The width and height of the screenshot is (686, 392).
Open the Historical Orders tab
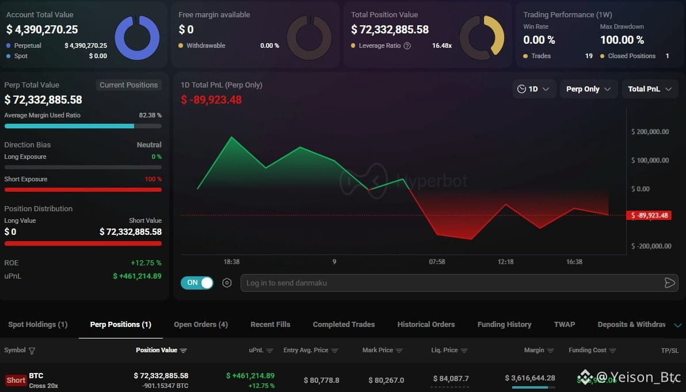[x=426, y=324]
